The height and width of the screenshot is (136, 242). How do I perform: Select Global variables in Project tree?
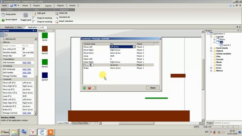pyautogui.click(x=223, y=54)
